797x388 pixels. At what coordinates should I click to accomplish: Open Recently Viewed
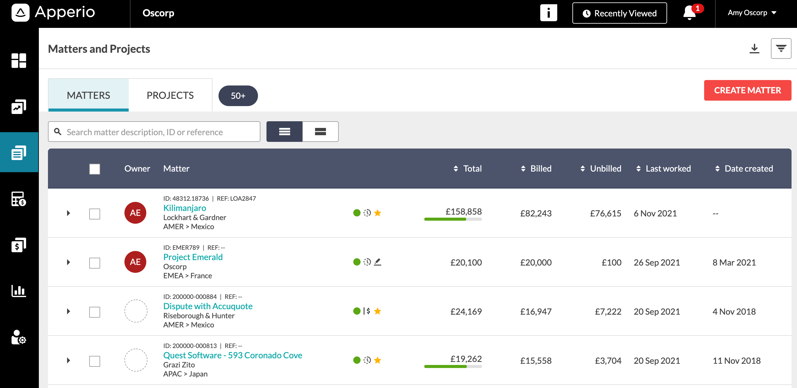619,13
